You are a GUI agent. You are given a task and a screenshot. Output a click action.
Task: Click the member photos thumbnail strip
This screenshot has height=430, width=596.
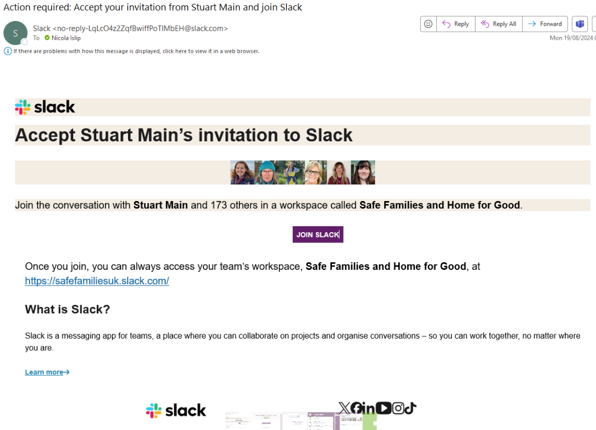(x=302, y=173)
